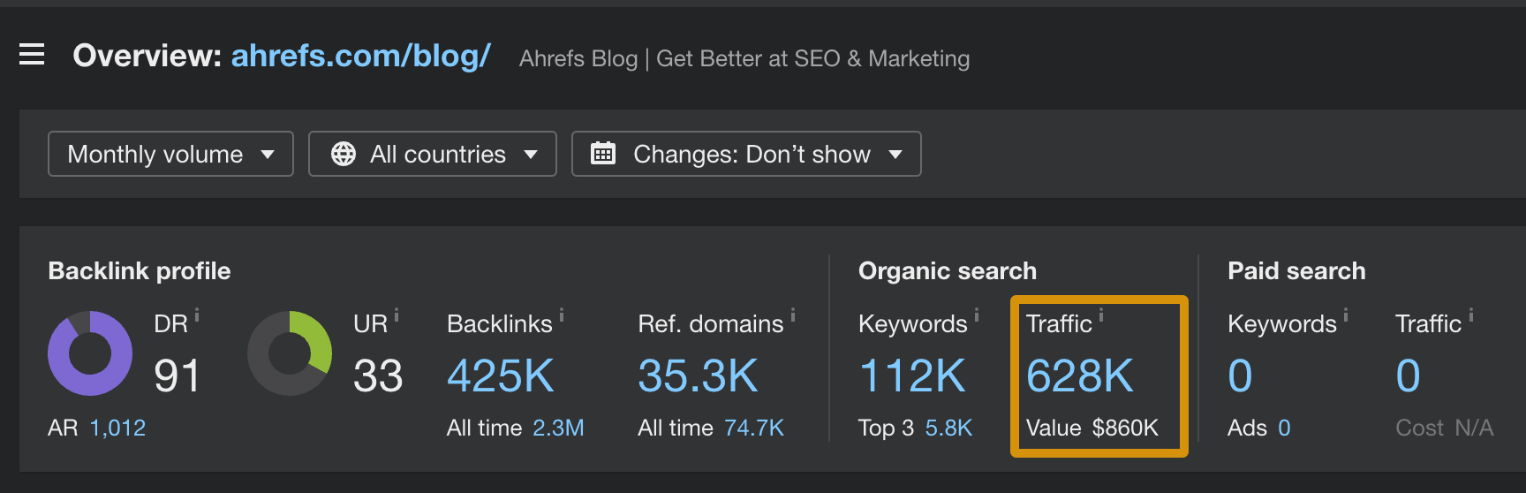
Task: Click the 112K organic keywords value
Action: (912, 376)
